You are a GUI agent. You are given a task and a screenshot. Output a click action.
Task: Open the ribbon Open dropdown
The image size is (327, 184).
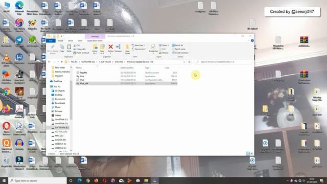point(164,45)
